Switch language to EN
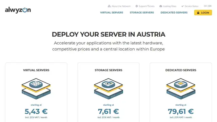The image size is (217, 122). pyautogui.click(x=210, y=6)
